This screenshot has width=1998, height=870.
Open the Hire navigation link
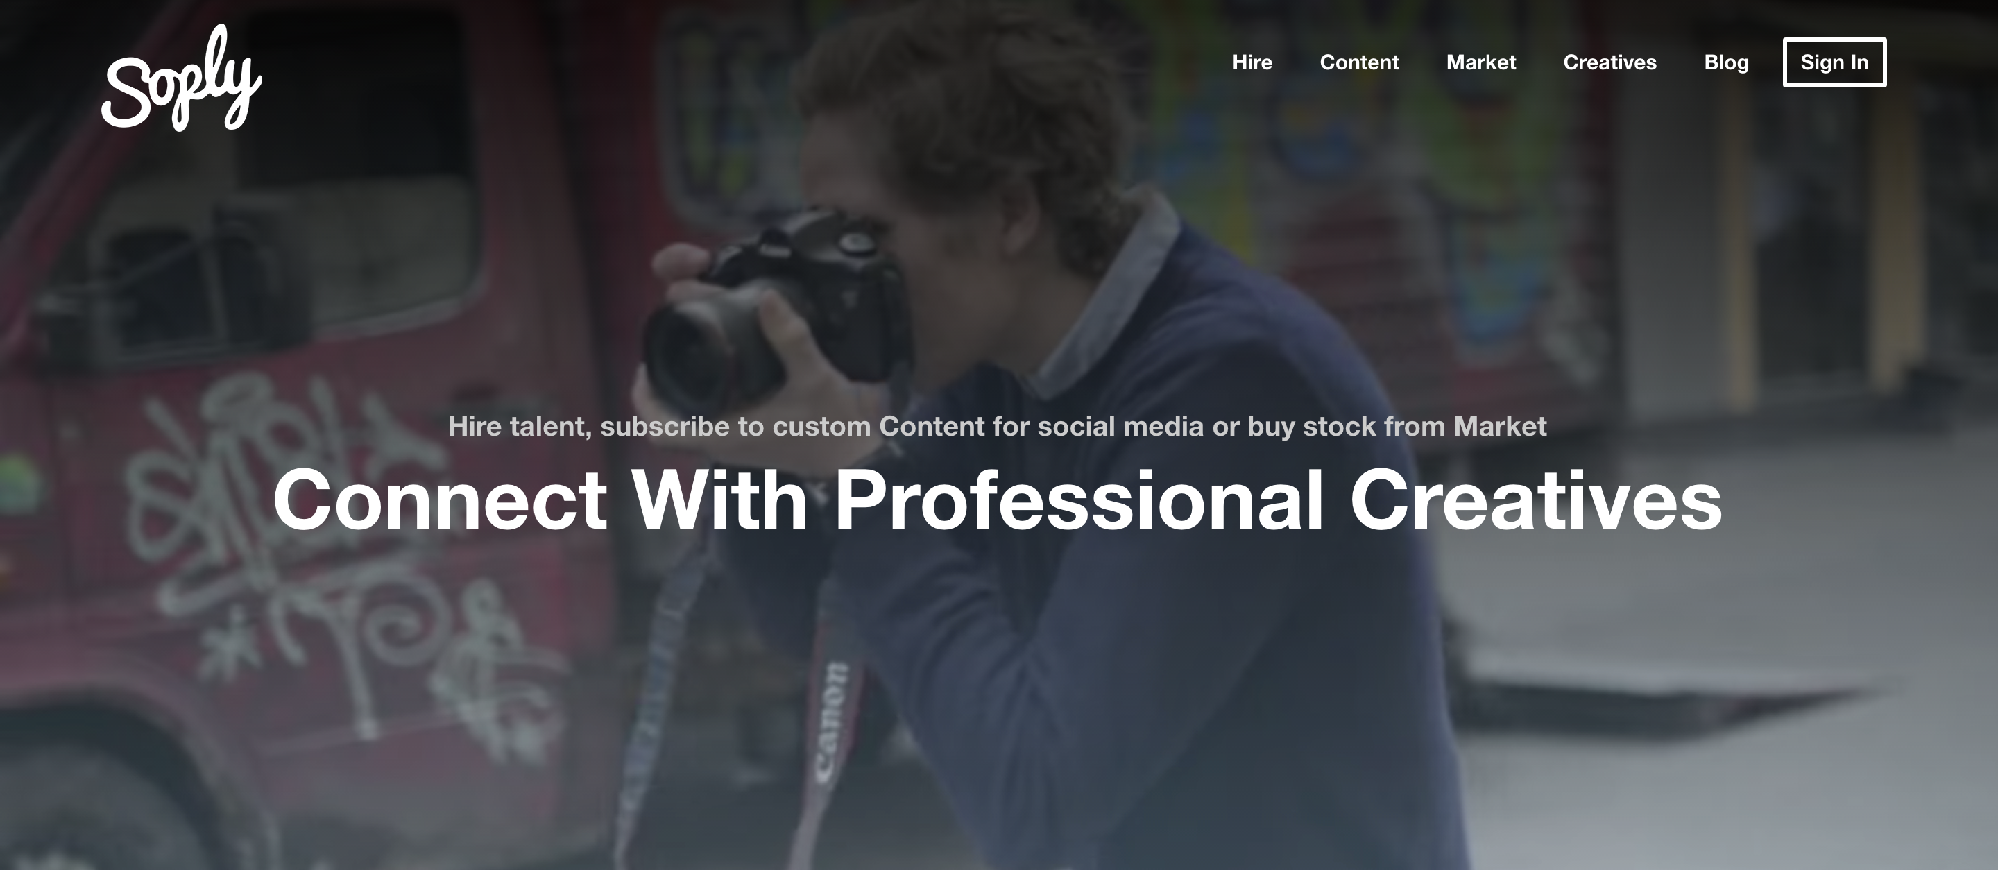[1252, 63]
